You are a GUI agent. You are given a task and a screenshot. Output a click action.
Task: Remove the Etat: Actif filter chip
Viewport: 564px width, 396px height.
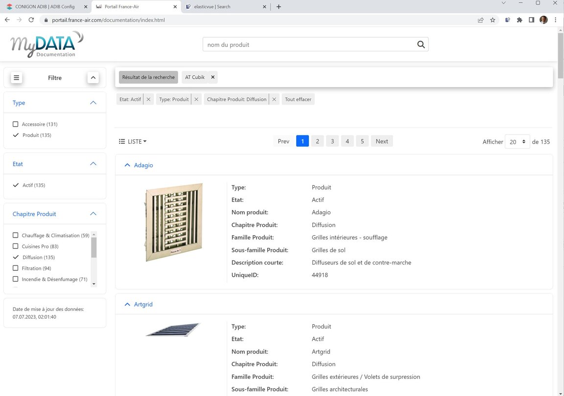coord(148,100)
